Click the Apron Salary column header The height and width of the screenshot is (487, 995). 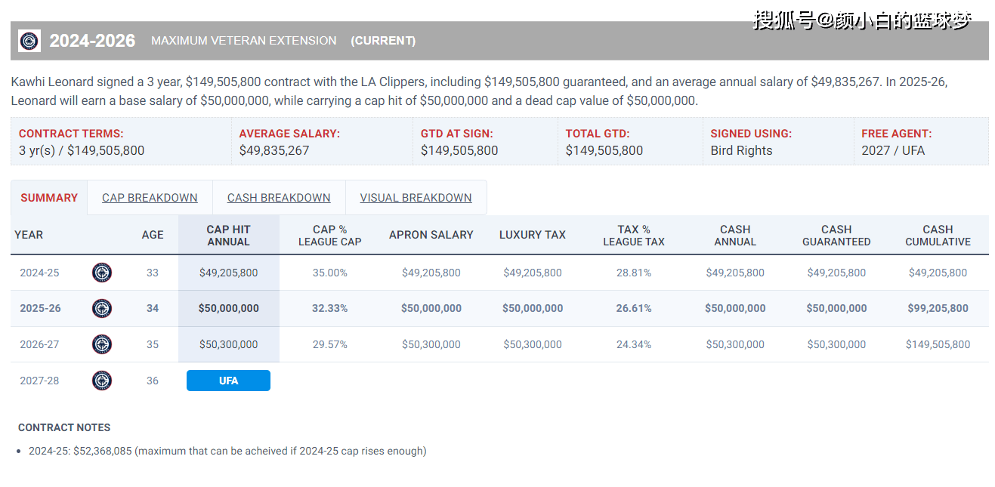pos(431,235)
